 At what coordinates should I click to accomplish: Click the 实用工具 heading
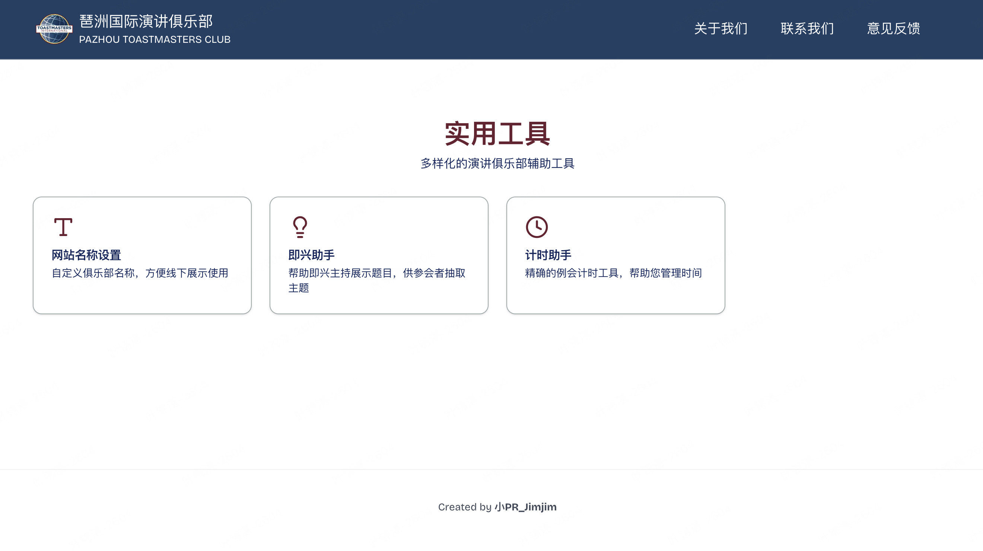click(x=497, y=134)
